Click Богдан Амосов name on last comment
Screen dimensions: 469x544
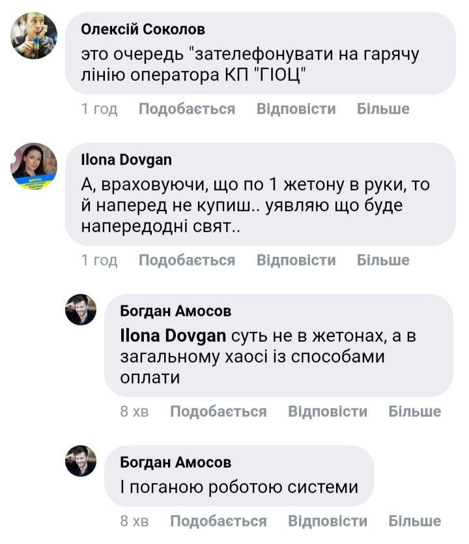(x=176, y=462)
